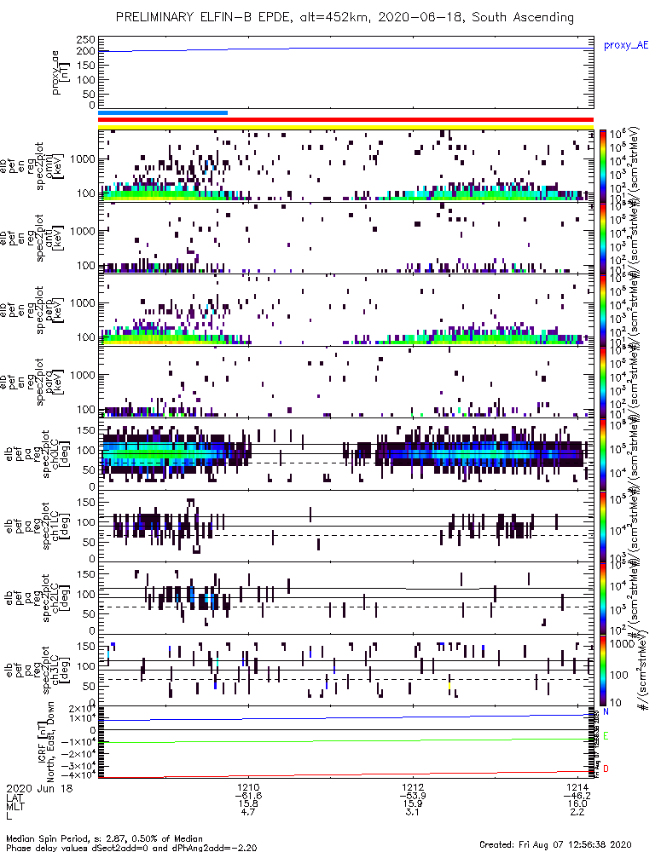The image size is (661, 852).
Task: Click the '1212' time tick label
Action: [x=413, y=787]
